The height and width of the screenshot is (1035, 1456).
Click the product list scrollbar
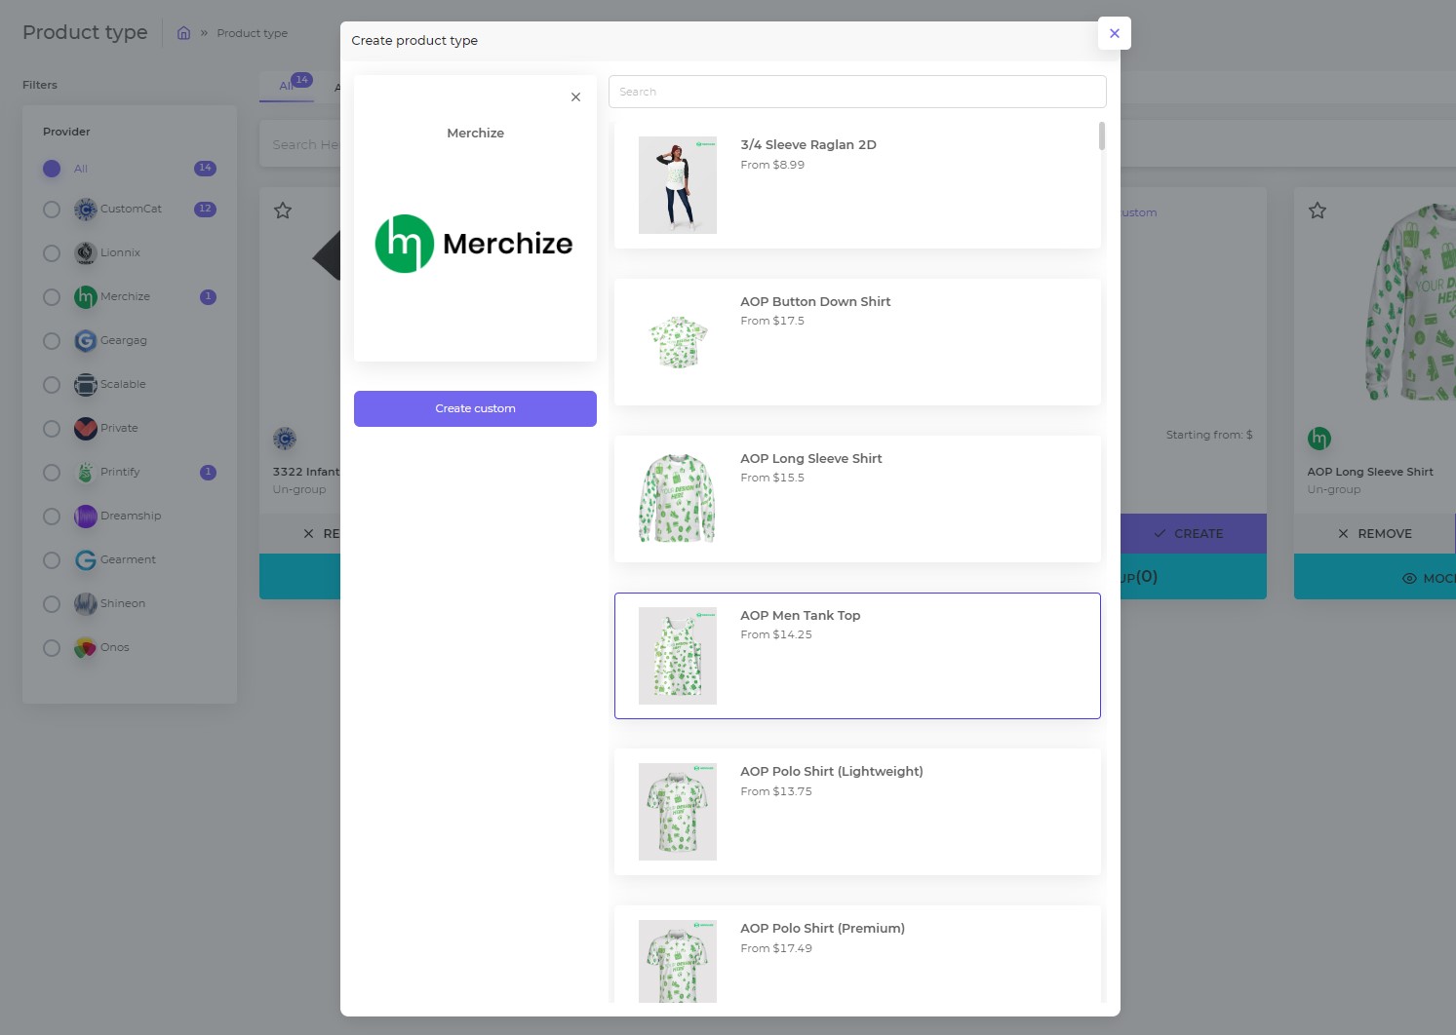[x=1102, y=135]
